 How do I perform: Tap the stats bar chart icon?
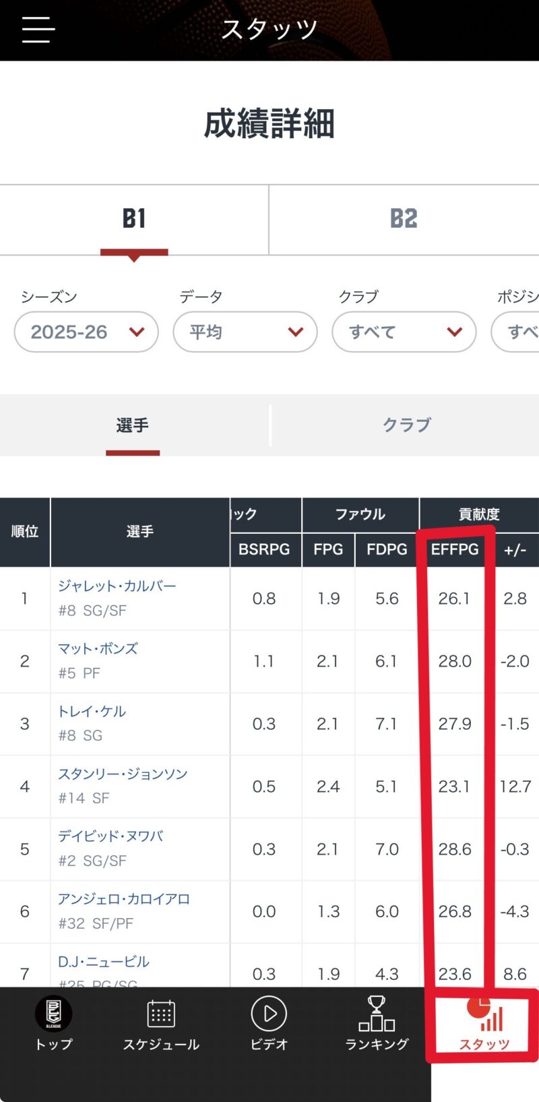pyautogui.click(x=491, y=1019)
